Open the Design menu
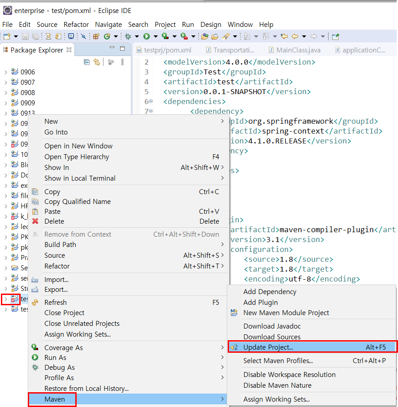Viewport: 398px width, 407px height. coord(211,25)
